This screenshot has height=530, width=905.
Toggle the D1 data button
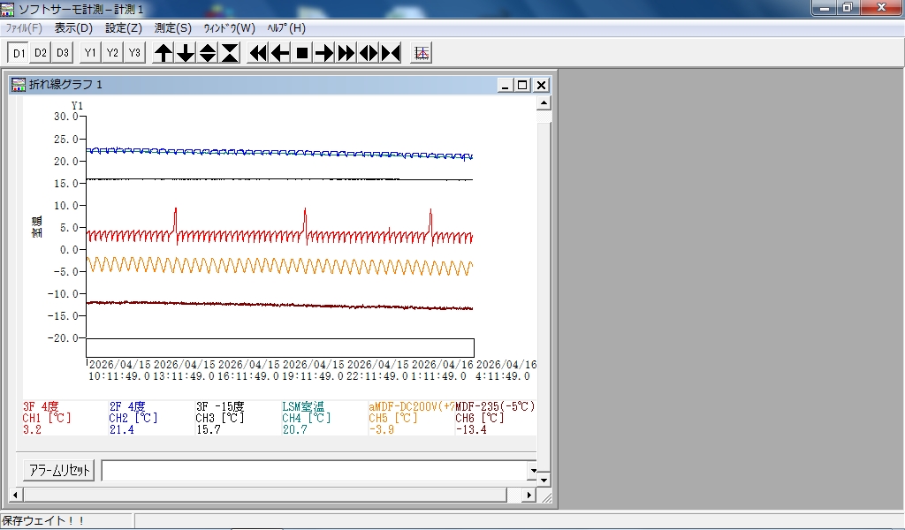(x=19, y=53)
